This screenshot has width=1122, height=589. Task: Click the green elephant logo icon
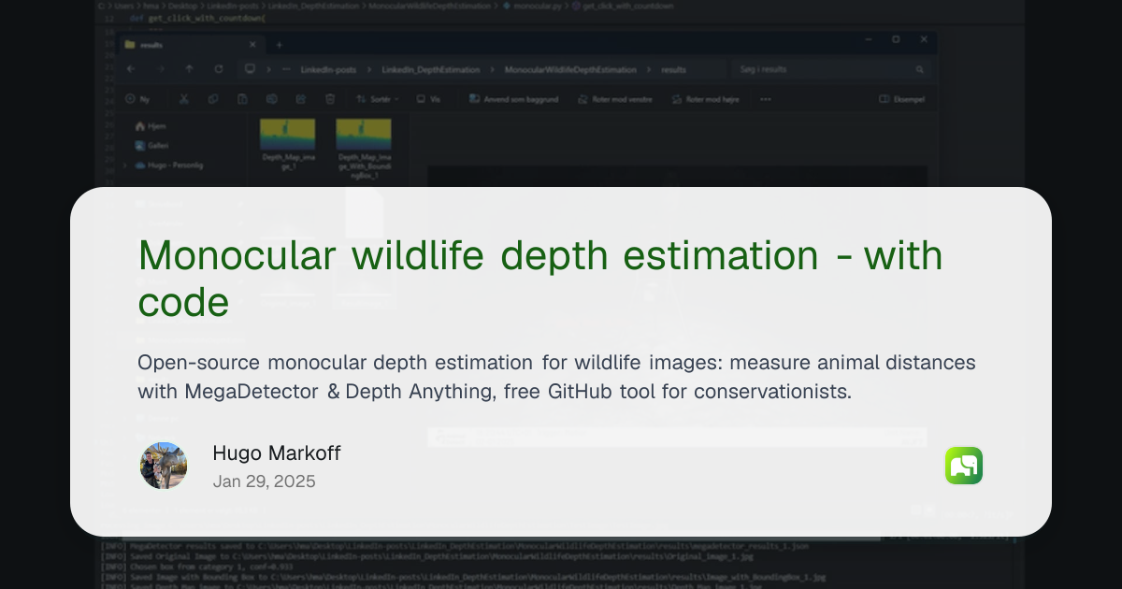[x=963, y=466]
